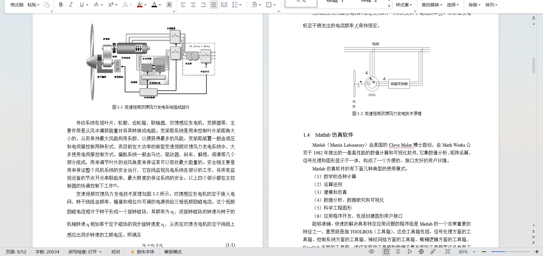The height and width of the screenshot is (256, 543).
Task: Click the 图 1-1 wind power system figure
Action: click(x=151, y=62)
